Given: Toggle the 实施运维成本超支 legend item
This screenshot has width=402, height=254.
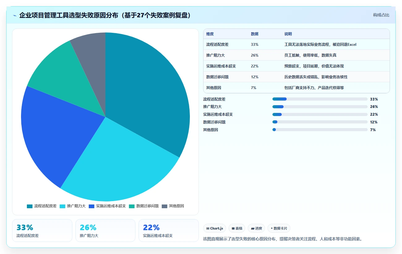Looking at the screenshot, I should pyautogui.click(x=107, y=206).
